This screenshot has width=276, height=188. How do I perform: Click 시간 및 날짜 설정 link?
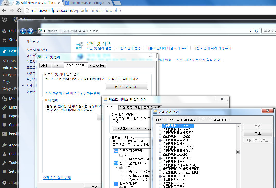pyautogui.click(x=99, y=48)
